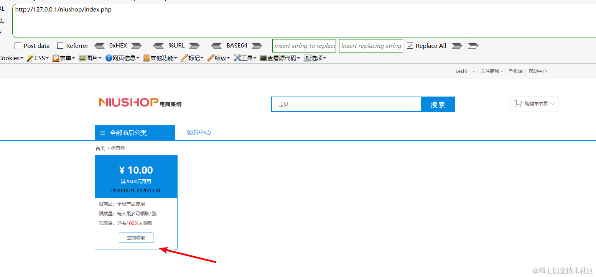Open the Cookies dropdown menu
This screenshot has height=277, width=596.
click(12, 58)
